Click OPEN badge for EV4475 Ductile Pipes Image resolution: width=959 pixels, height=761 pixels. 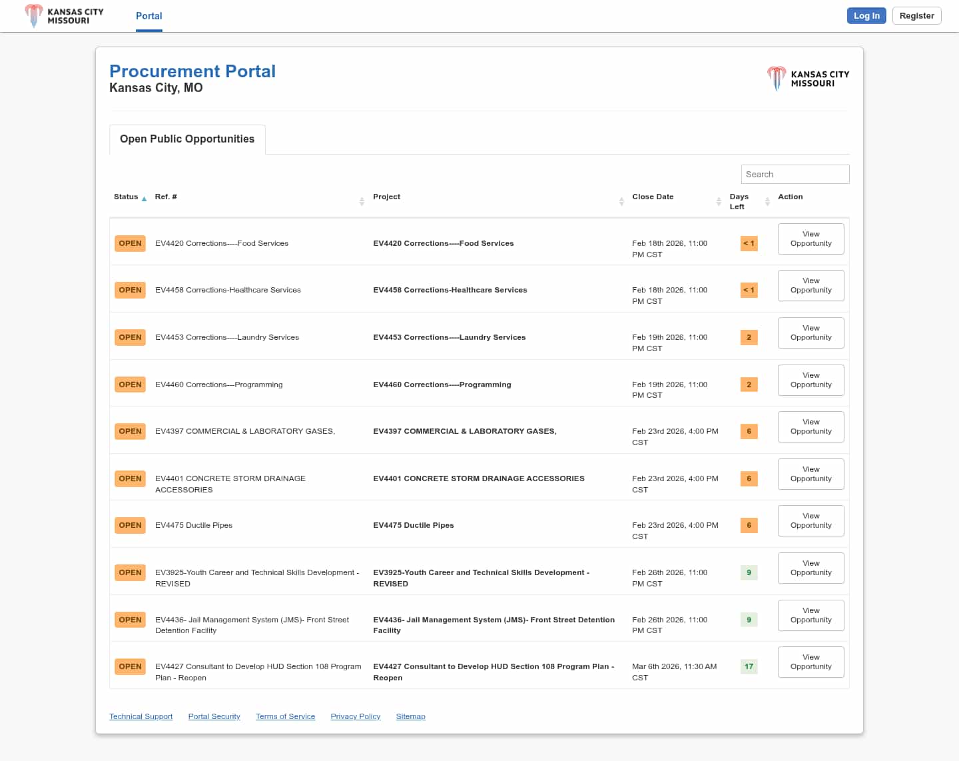pyautogui.click(x=130, y=525)
